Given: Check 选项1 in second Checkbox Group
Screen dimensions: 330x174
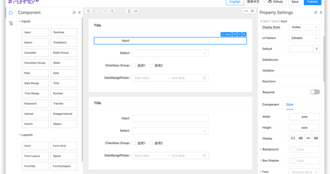Looking at the screenshot, I should click(134, 143).
